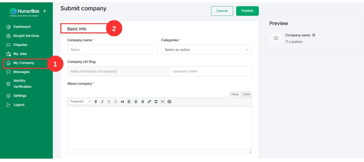The width and height of the screenshot is (364, 162).
Task: Toggle the editor toolbar kitchen sink
Action: click(169, 102)
